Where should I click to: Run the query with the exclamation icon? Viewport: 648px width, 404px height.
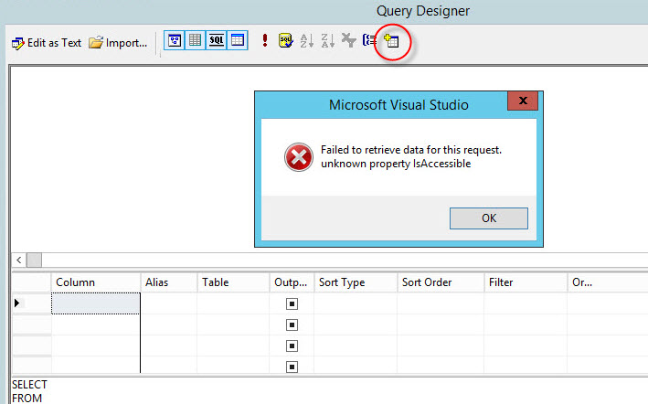[x=265, y=41]
